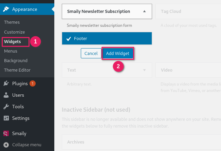Click the Users person icon
Image resolution: width=221 pixels, height=151 pixels.
coord(6,95)
